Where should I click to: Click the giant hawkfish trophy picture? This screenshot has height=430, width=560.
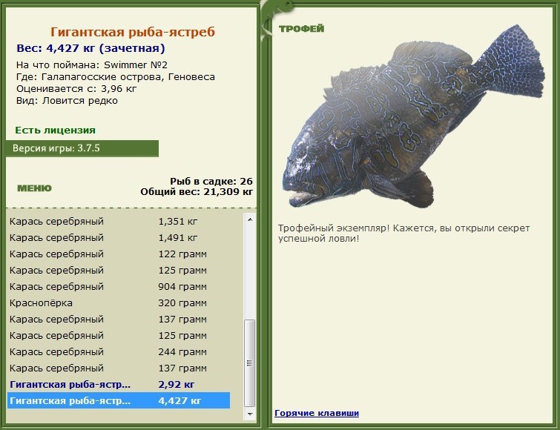pyautogui.click(x=413, y=116)
